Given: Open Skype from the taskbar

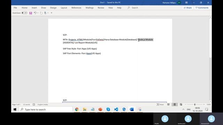Looking at the screenshot, I should (x=108, y=109).
